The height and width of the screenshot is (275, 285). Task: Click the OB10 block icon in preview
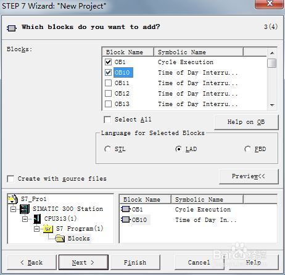coord(125,220)
